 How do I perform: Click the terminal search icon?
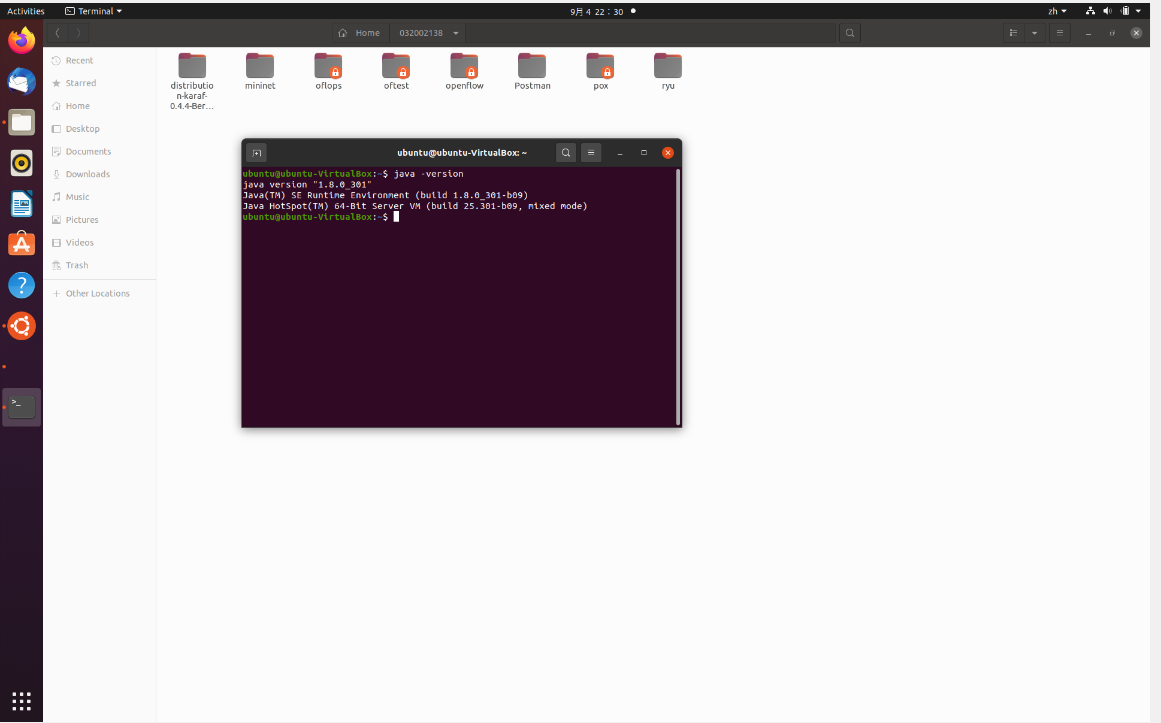[x=566, y=153]
